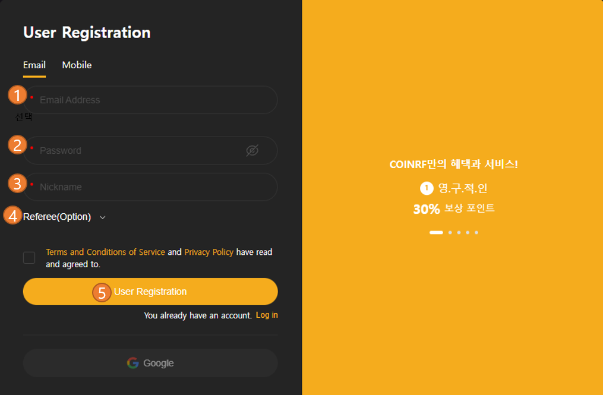
Task: Focus the Email Address input field
Action: (150, 100)
